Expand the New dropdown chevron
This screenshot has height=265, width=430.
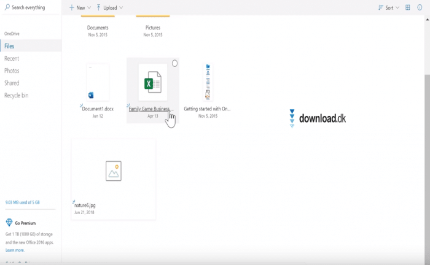coord(90,8)
